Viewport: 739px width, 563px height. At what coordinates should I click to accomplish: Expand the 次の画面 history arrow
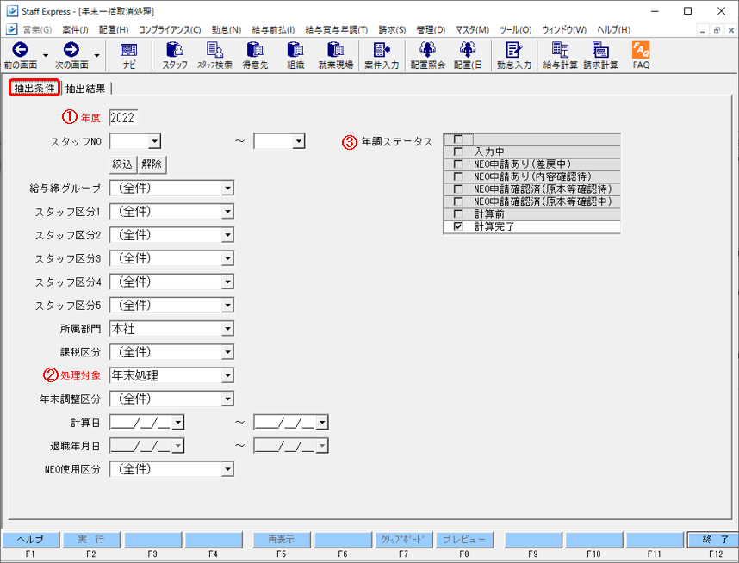coord(96,55)
